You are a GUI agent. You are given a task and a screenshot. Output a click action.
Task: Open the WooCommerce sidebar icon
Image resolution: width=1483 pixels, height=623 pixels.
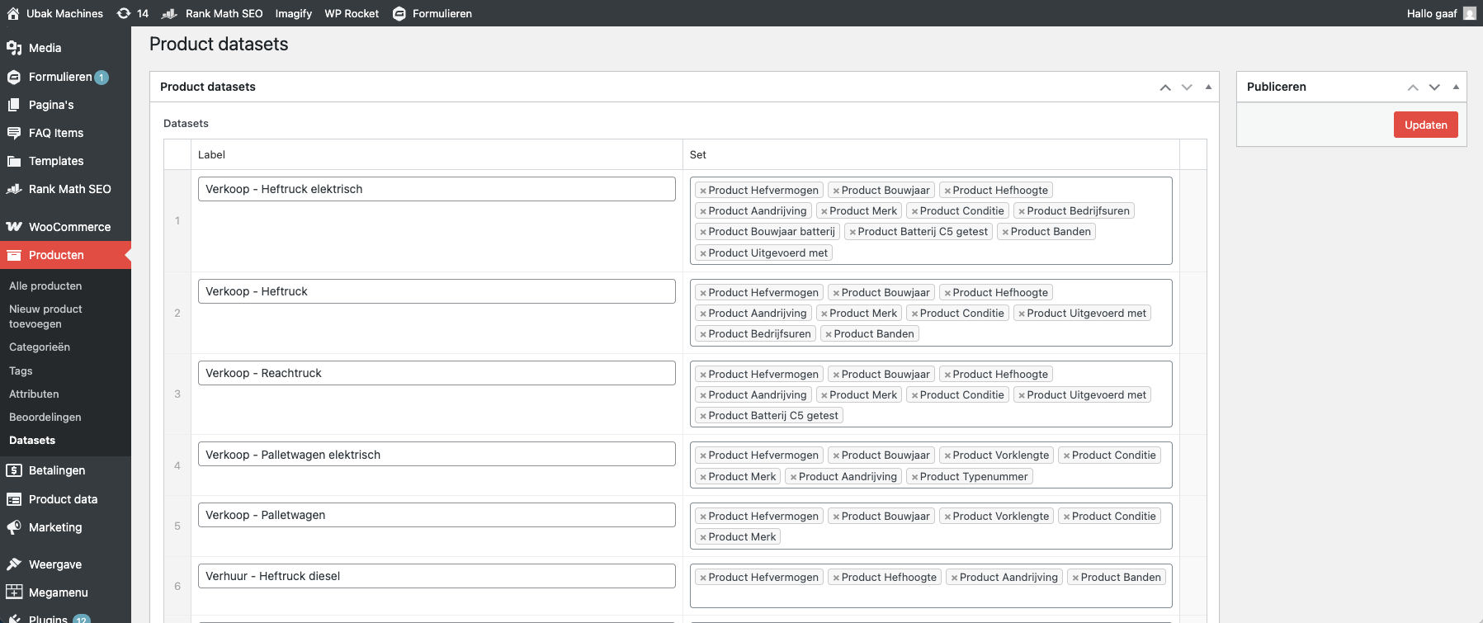(14, 227)
